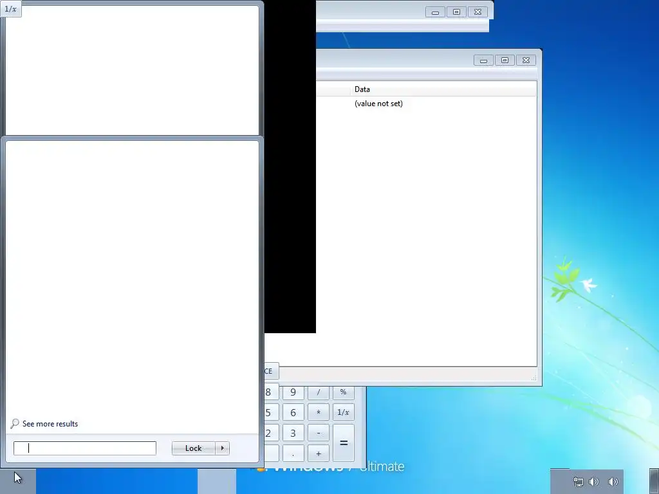The height and width of the screenshot is (494, 659).
Task: Click the calculator's multiply (*) key
Action: [319, 412]
